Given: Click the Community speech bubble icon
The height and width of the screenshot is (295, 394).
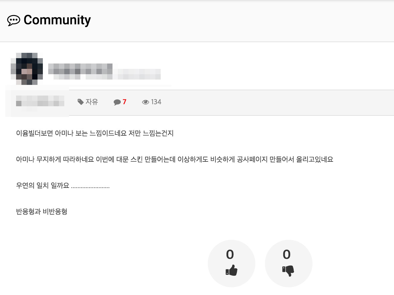Looking at the screenshot, I should 14,20.
